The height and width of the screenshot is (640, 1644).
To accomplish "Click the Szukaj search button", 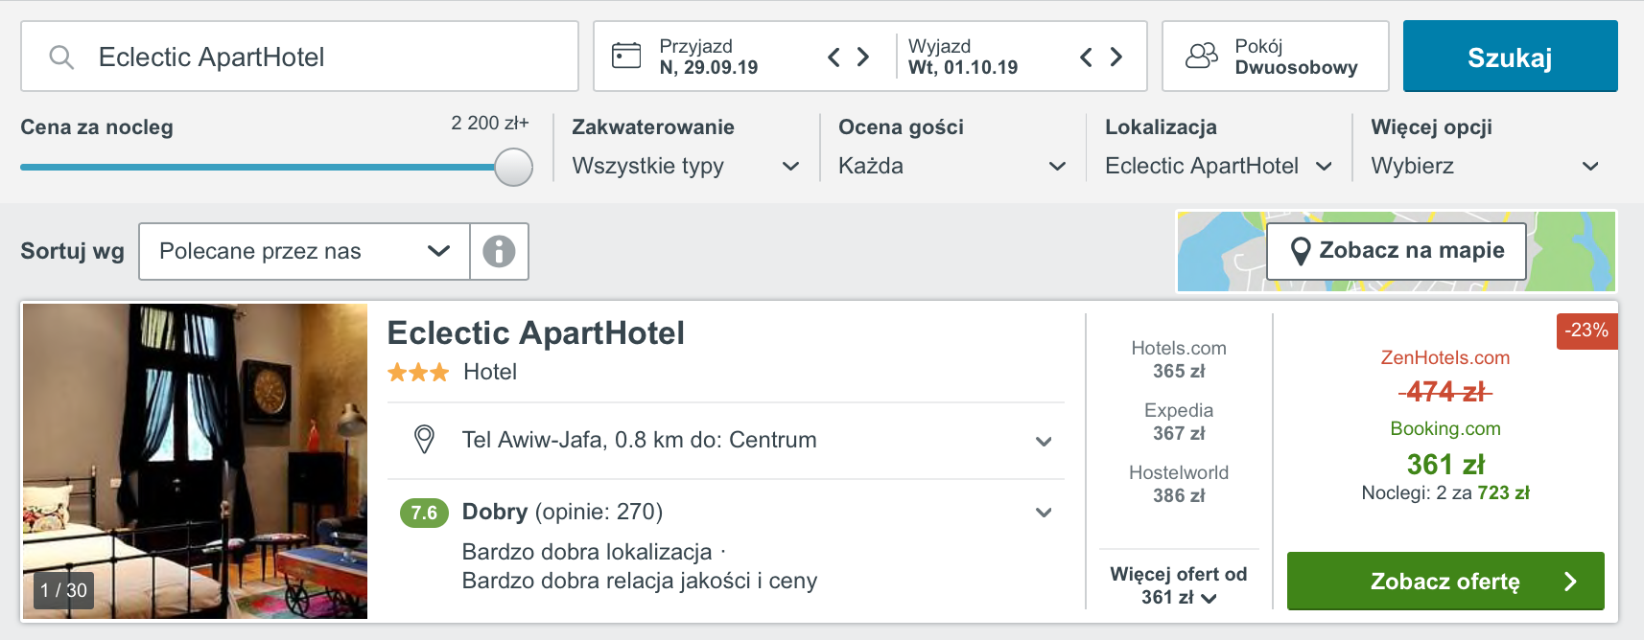I will [1510, 57].
